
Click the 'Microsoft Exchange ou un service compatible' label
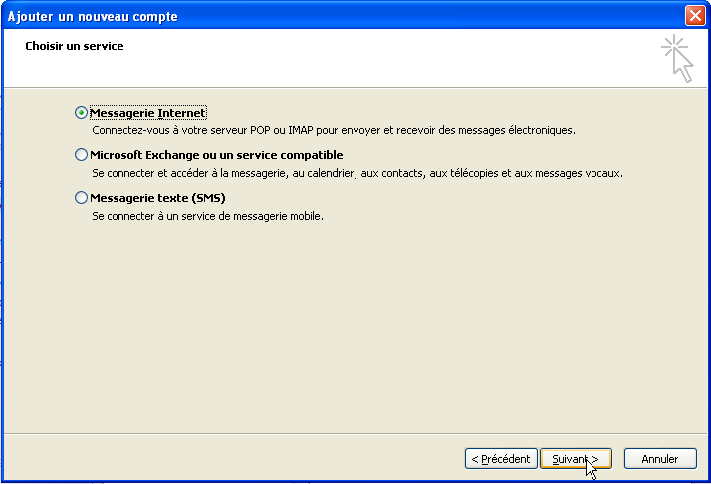coord(216,155)
